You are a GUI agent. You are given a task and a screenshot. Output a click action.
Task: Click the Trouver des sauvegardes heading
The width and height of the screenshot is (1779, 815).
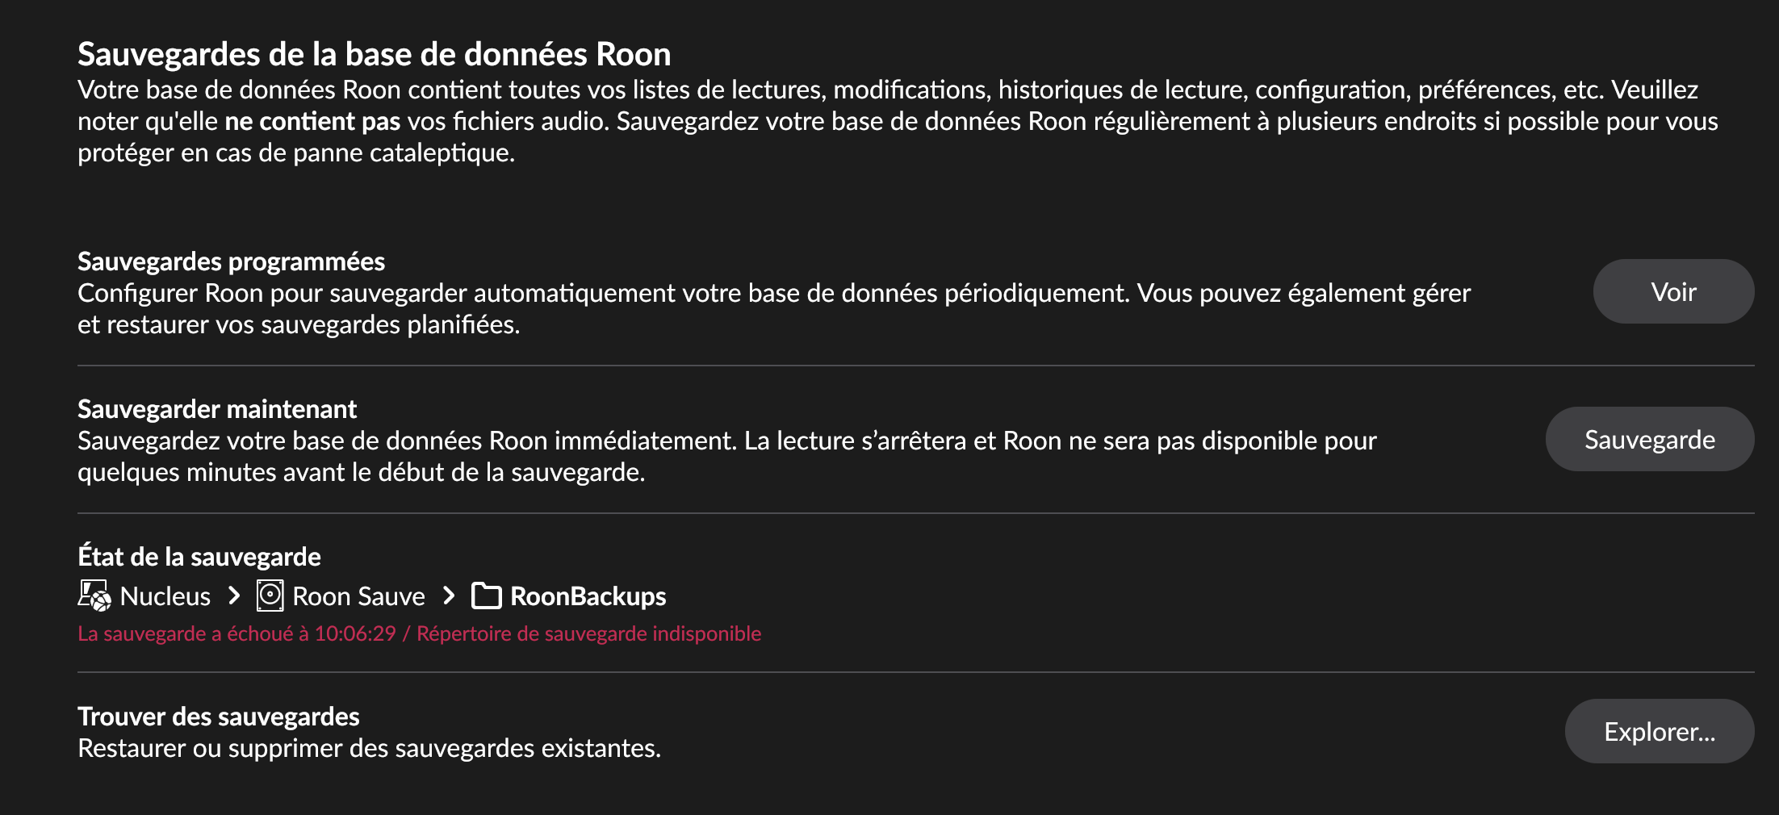tap(218, 717)
